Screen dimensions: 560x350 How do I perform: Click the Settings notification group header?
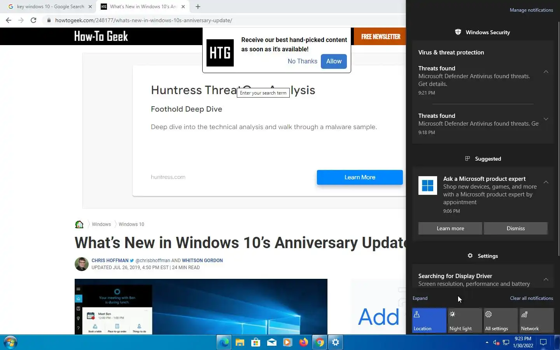point(483,256)
